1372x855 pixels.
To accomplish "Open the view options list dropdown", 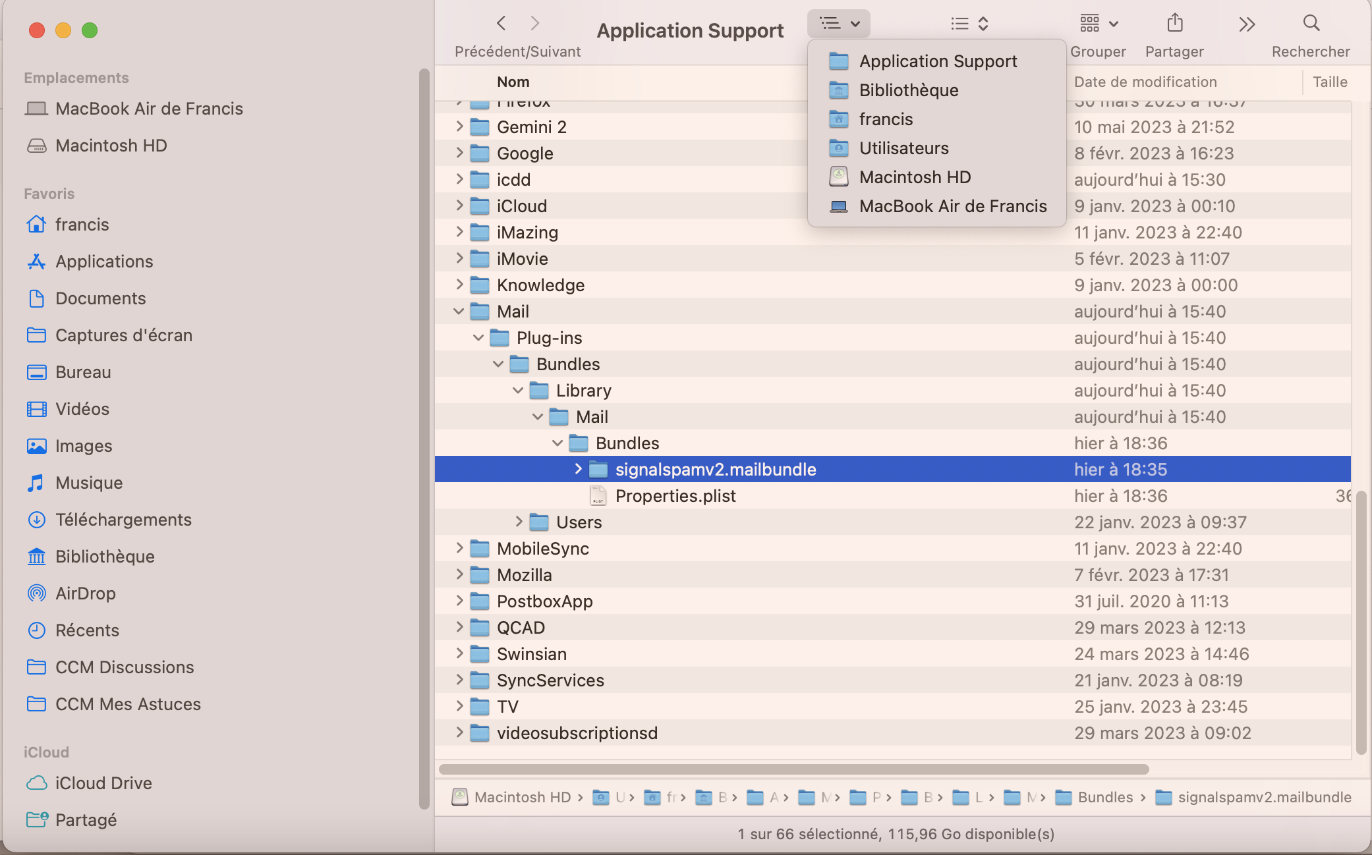I will coord(969,24).
